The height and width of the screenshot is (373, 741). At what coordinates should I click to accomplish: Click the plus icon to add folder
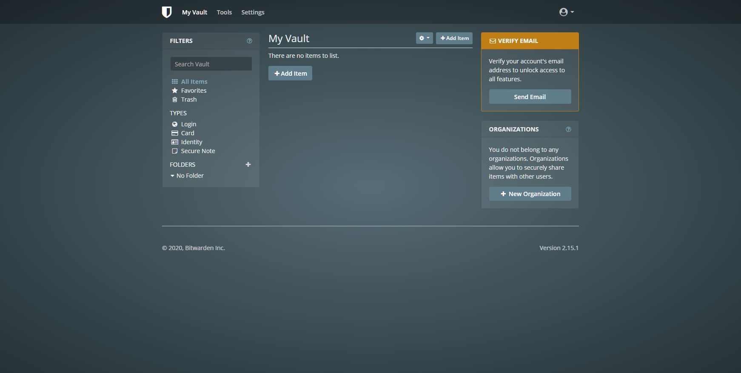[248, 165]
